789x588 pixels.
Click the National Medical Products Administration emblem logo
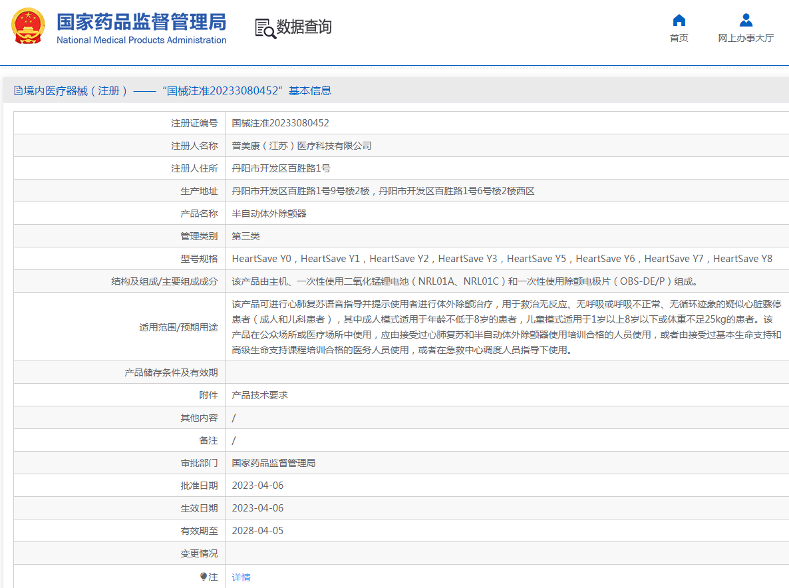[x=27, y=27]
